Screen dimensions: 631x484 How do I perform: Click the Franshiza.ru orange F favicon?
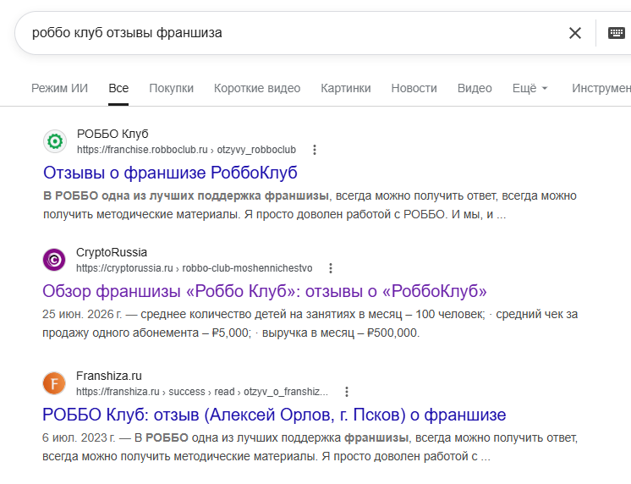coord(54,383)
